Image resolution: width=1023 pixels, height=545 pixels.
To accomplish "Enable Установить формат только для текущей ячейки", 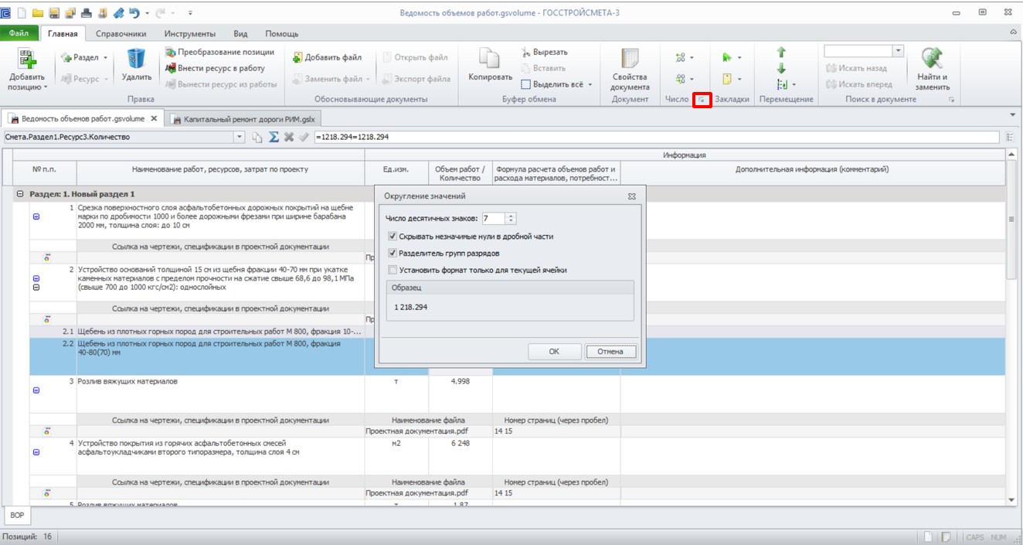I will coord(393,271).
